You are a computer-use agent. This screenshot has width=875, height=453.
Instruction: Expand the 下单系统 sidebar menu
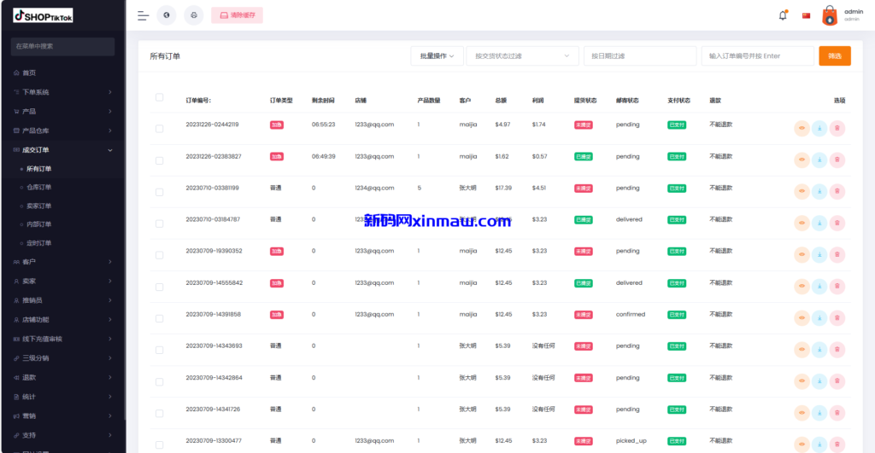coord(62,92)
